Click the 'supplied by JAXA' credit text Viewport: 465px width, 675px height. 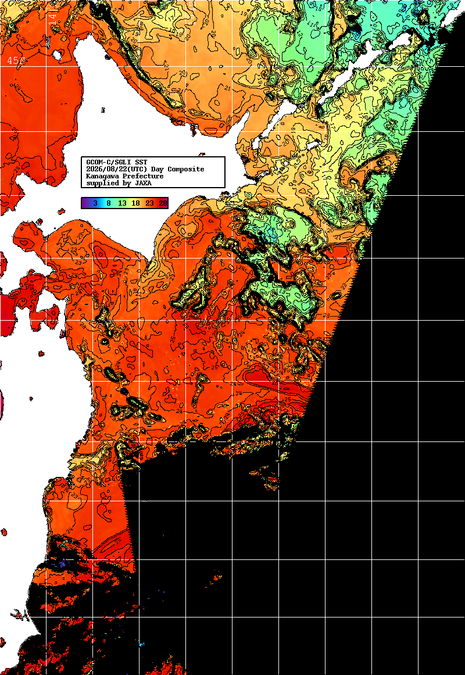point(119,183)
